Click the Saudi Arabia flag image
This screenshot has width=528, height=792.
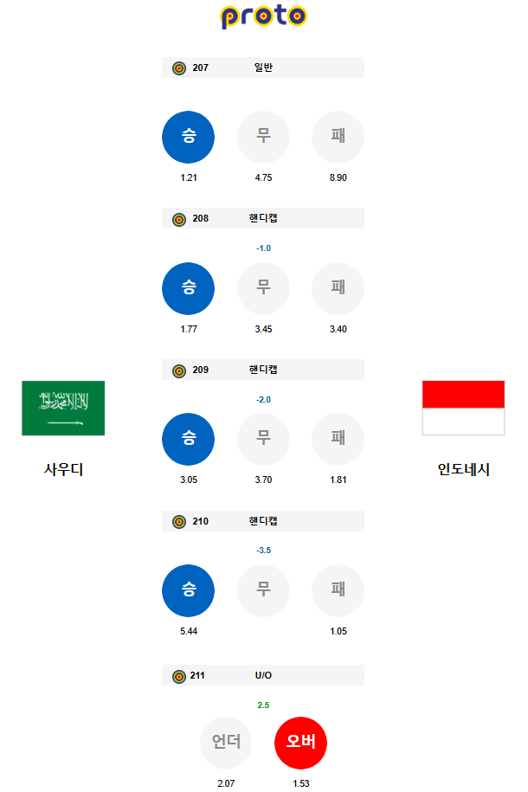[x=63, y=409]
